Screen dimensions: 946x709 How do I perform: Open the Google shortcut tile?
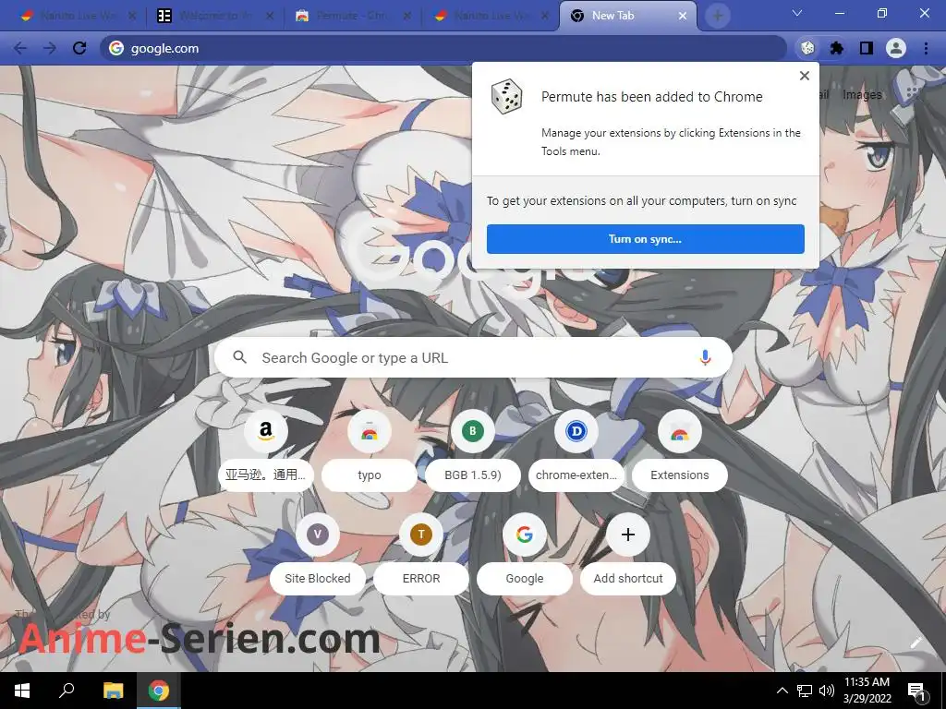pyautogui.click(x=525, y=553)
